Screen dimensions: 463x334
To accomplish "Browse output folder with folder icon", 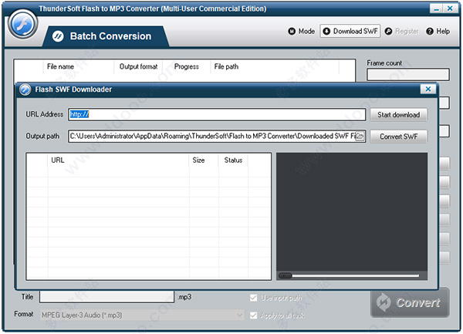I will pos(360,136).
